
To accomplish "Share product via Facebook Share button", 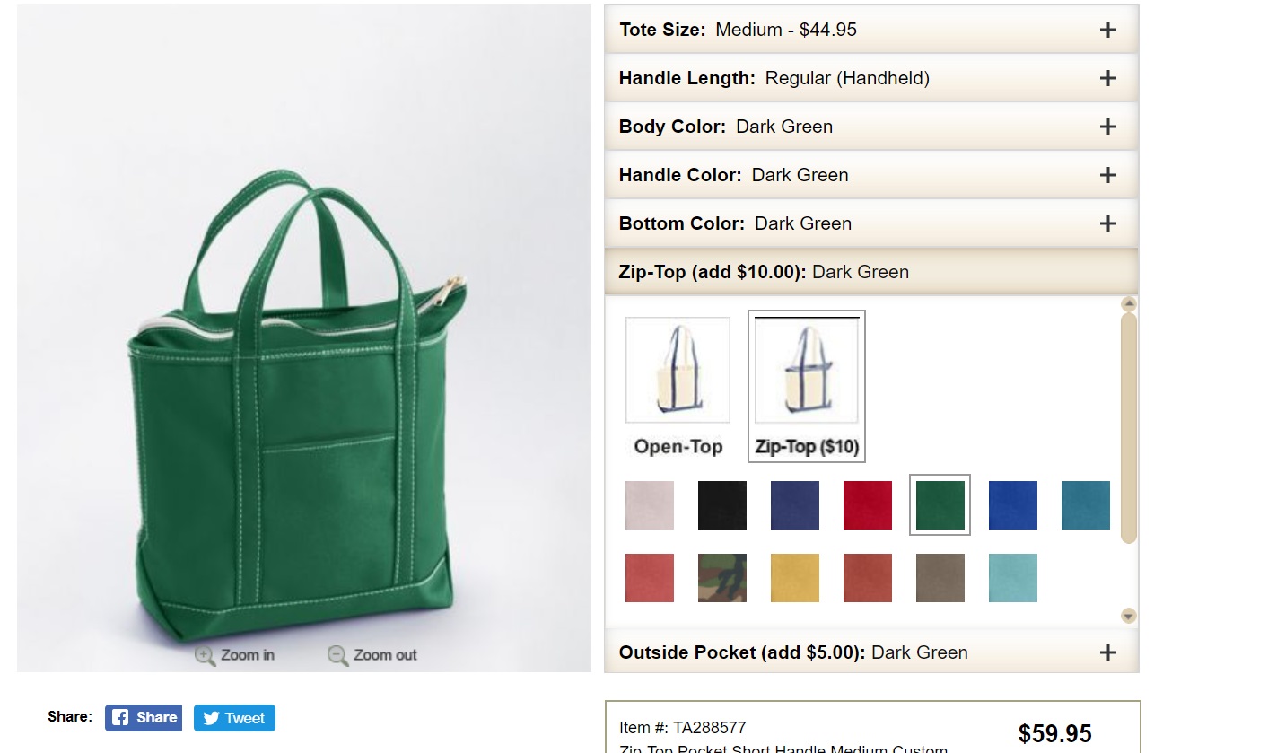I will click(x=144, y=718).
